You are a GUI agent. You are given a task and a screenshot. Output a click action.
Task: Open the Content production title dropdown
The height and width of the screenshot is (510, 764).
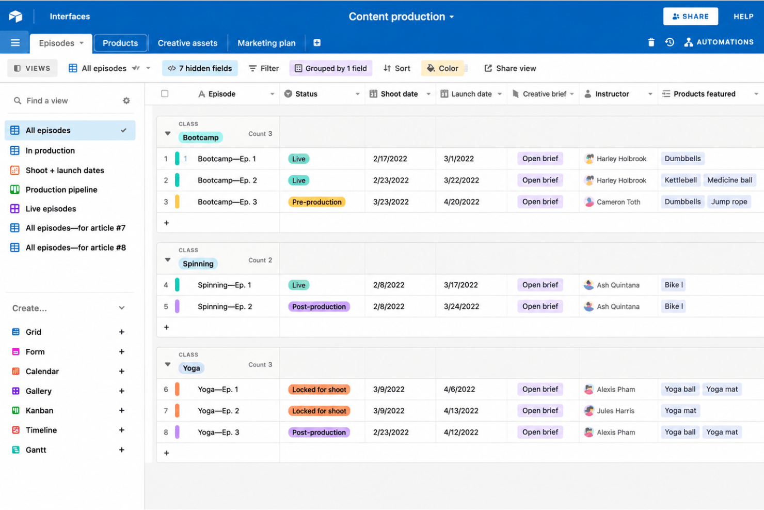click(x=452, y=17)
